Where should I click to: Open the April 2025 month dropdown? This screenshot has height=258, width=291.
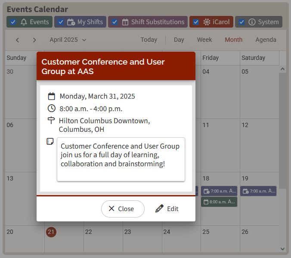click(68, 40)
